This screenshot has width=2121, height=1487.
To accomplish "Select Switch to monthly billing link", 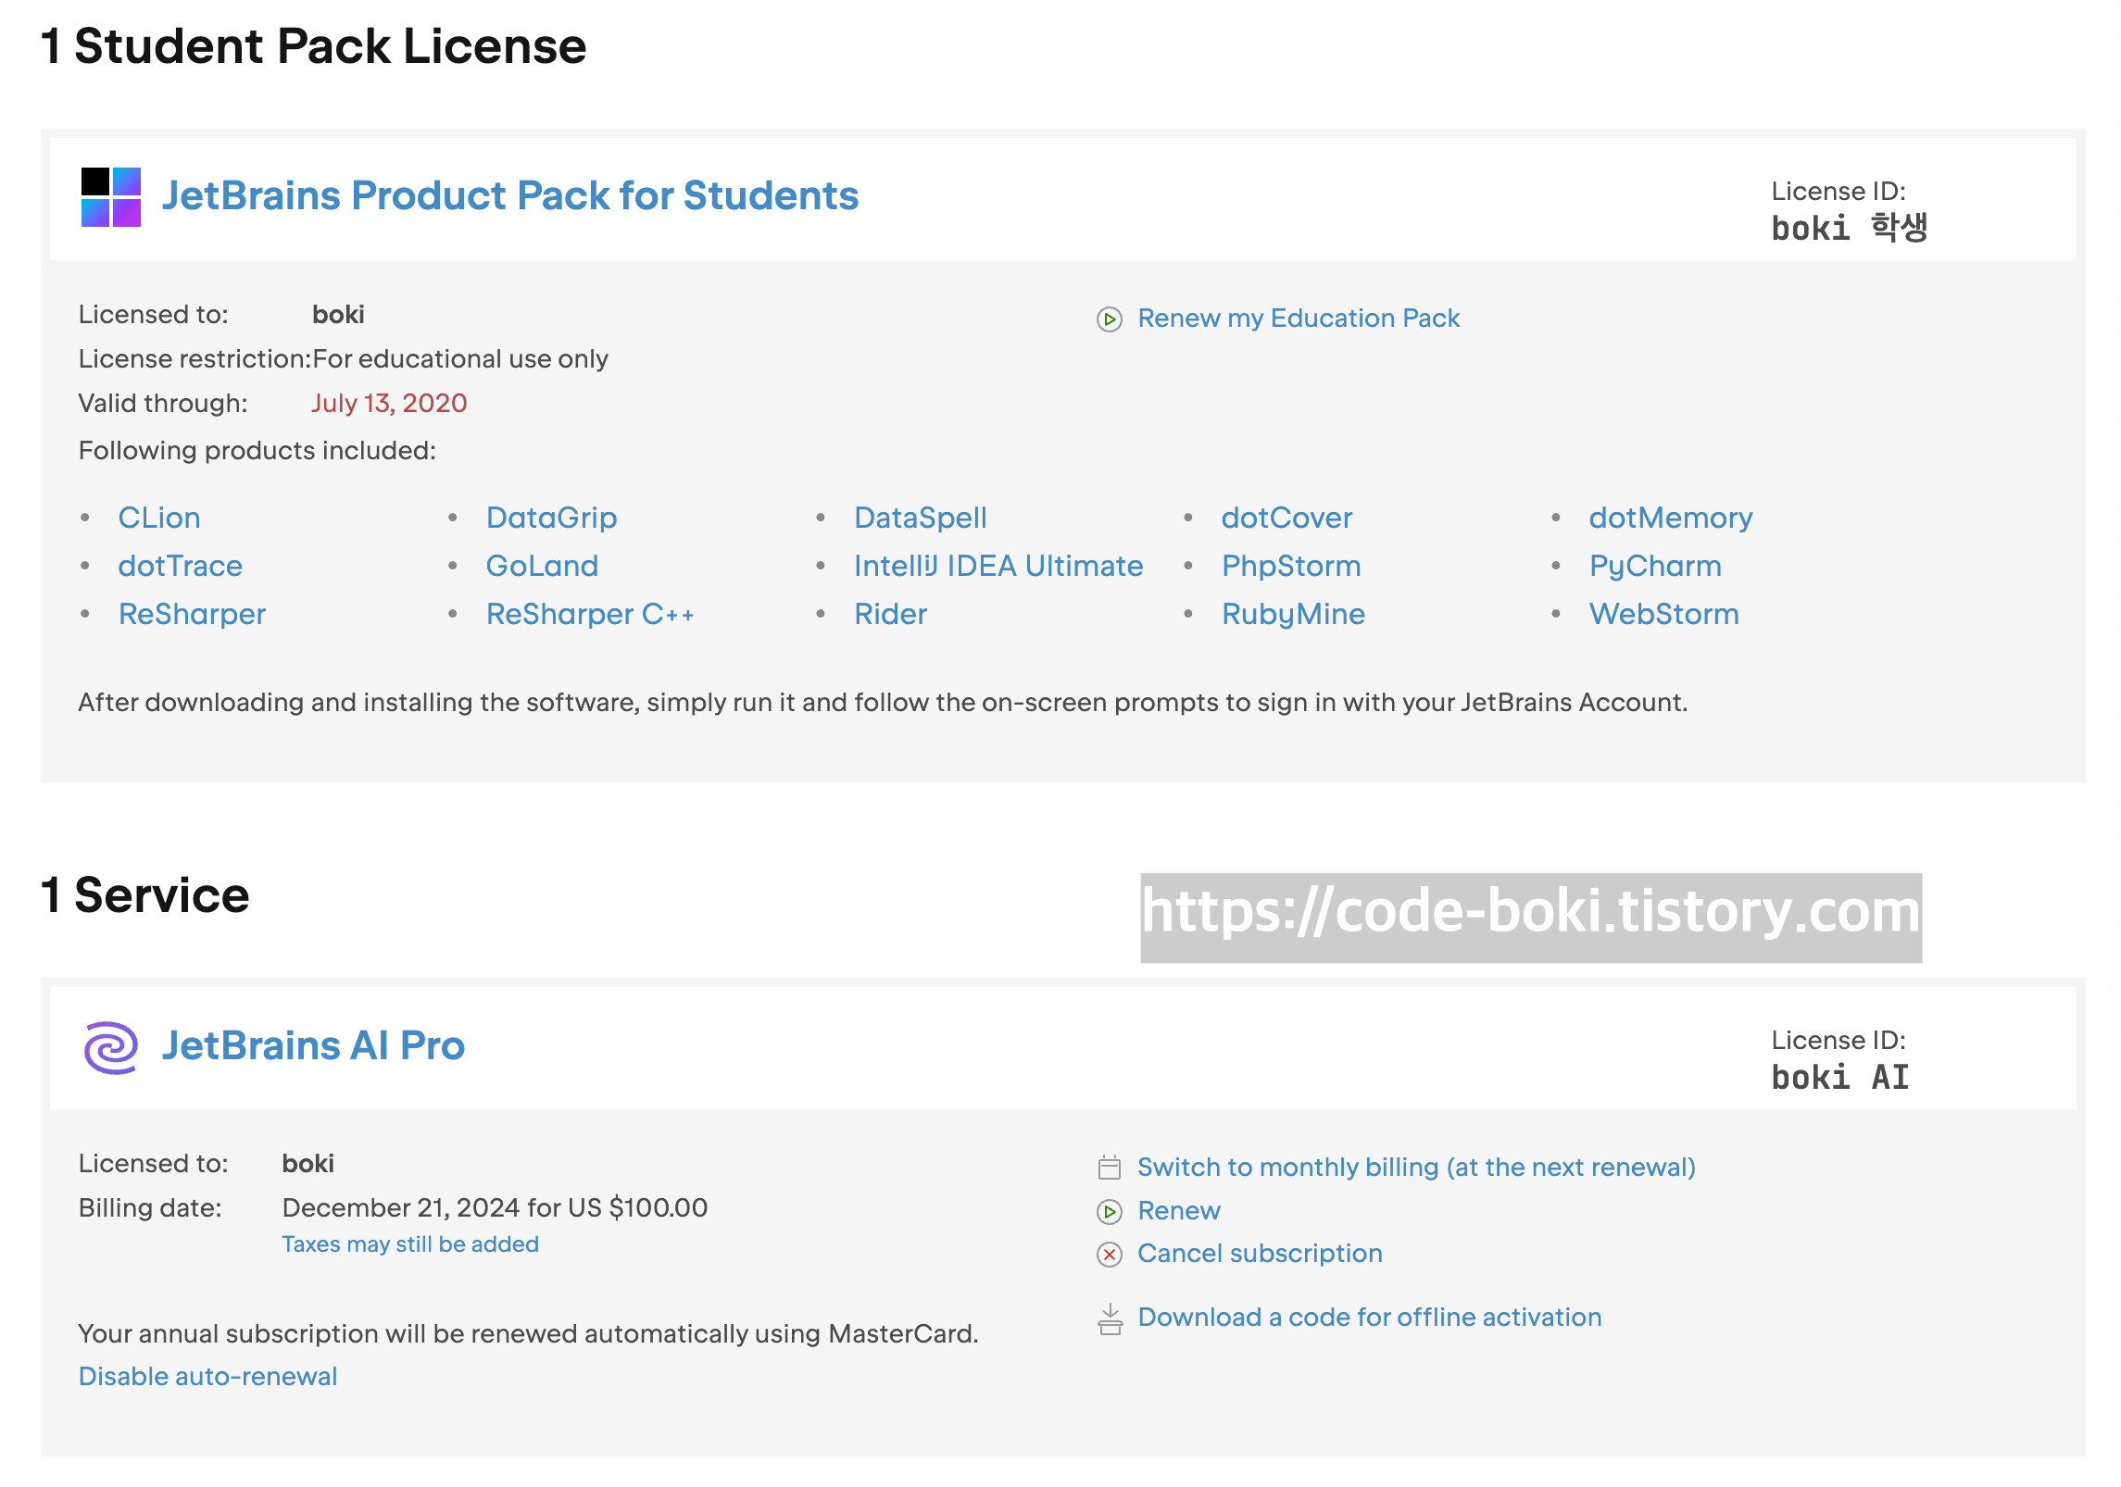I will coord(1415,1168).
